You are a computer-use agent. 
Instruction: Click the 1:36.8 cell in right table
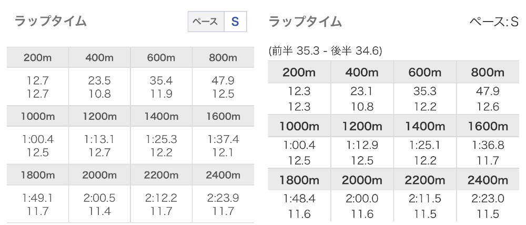[x=488, y=145]
